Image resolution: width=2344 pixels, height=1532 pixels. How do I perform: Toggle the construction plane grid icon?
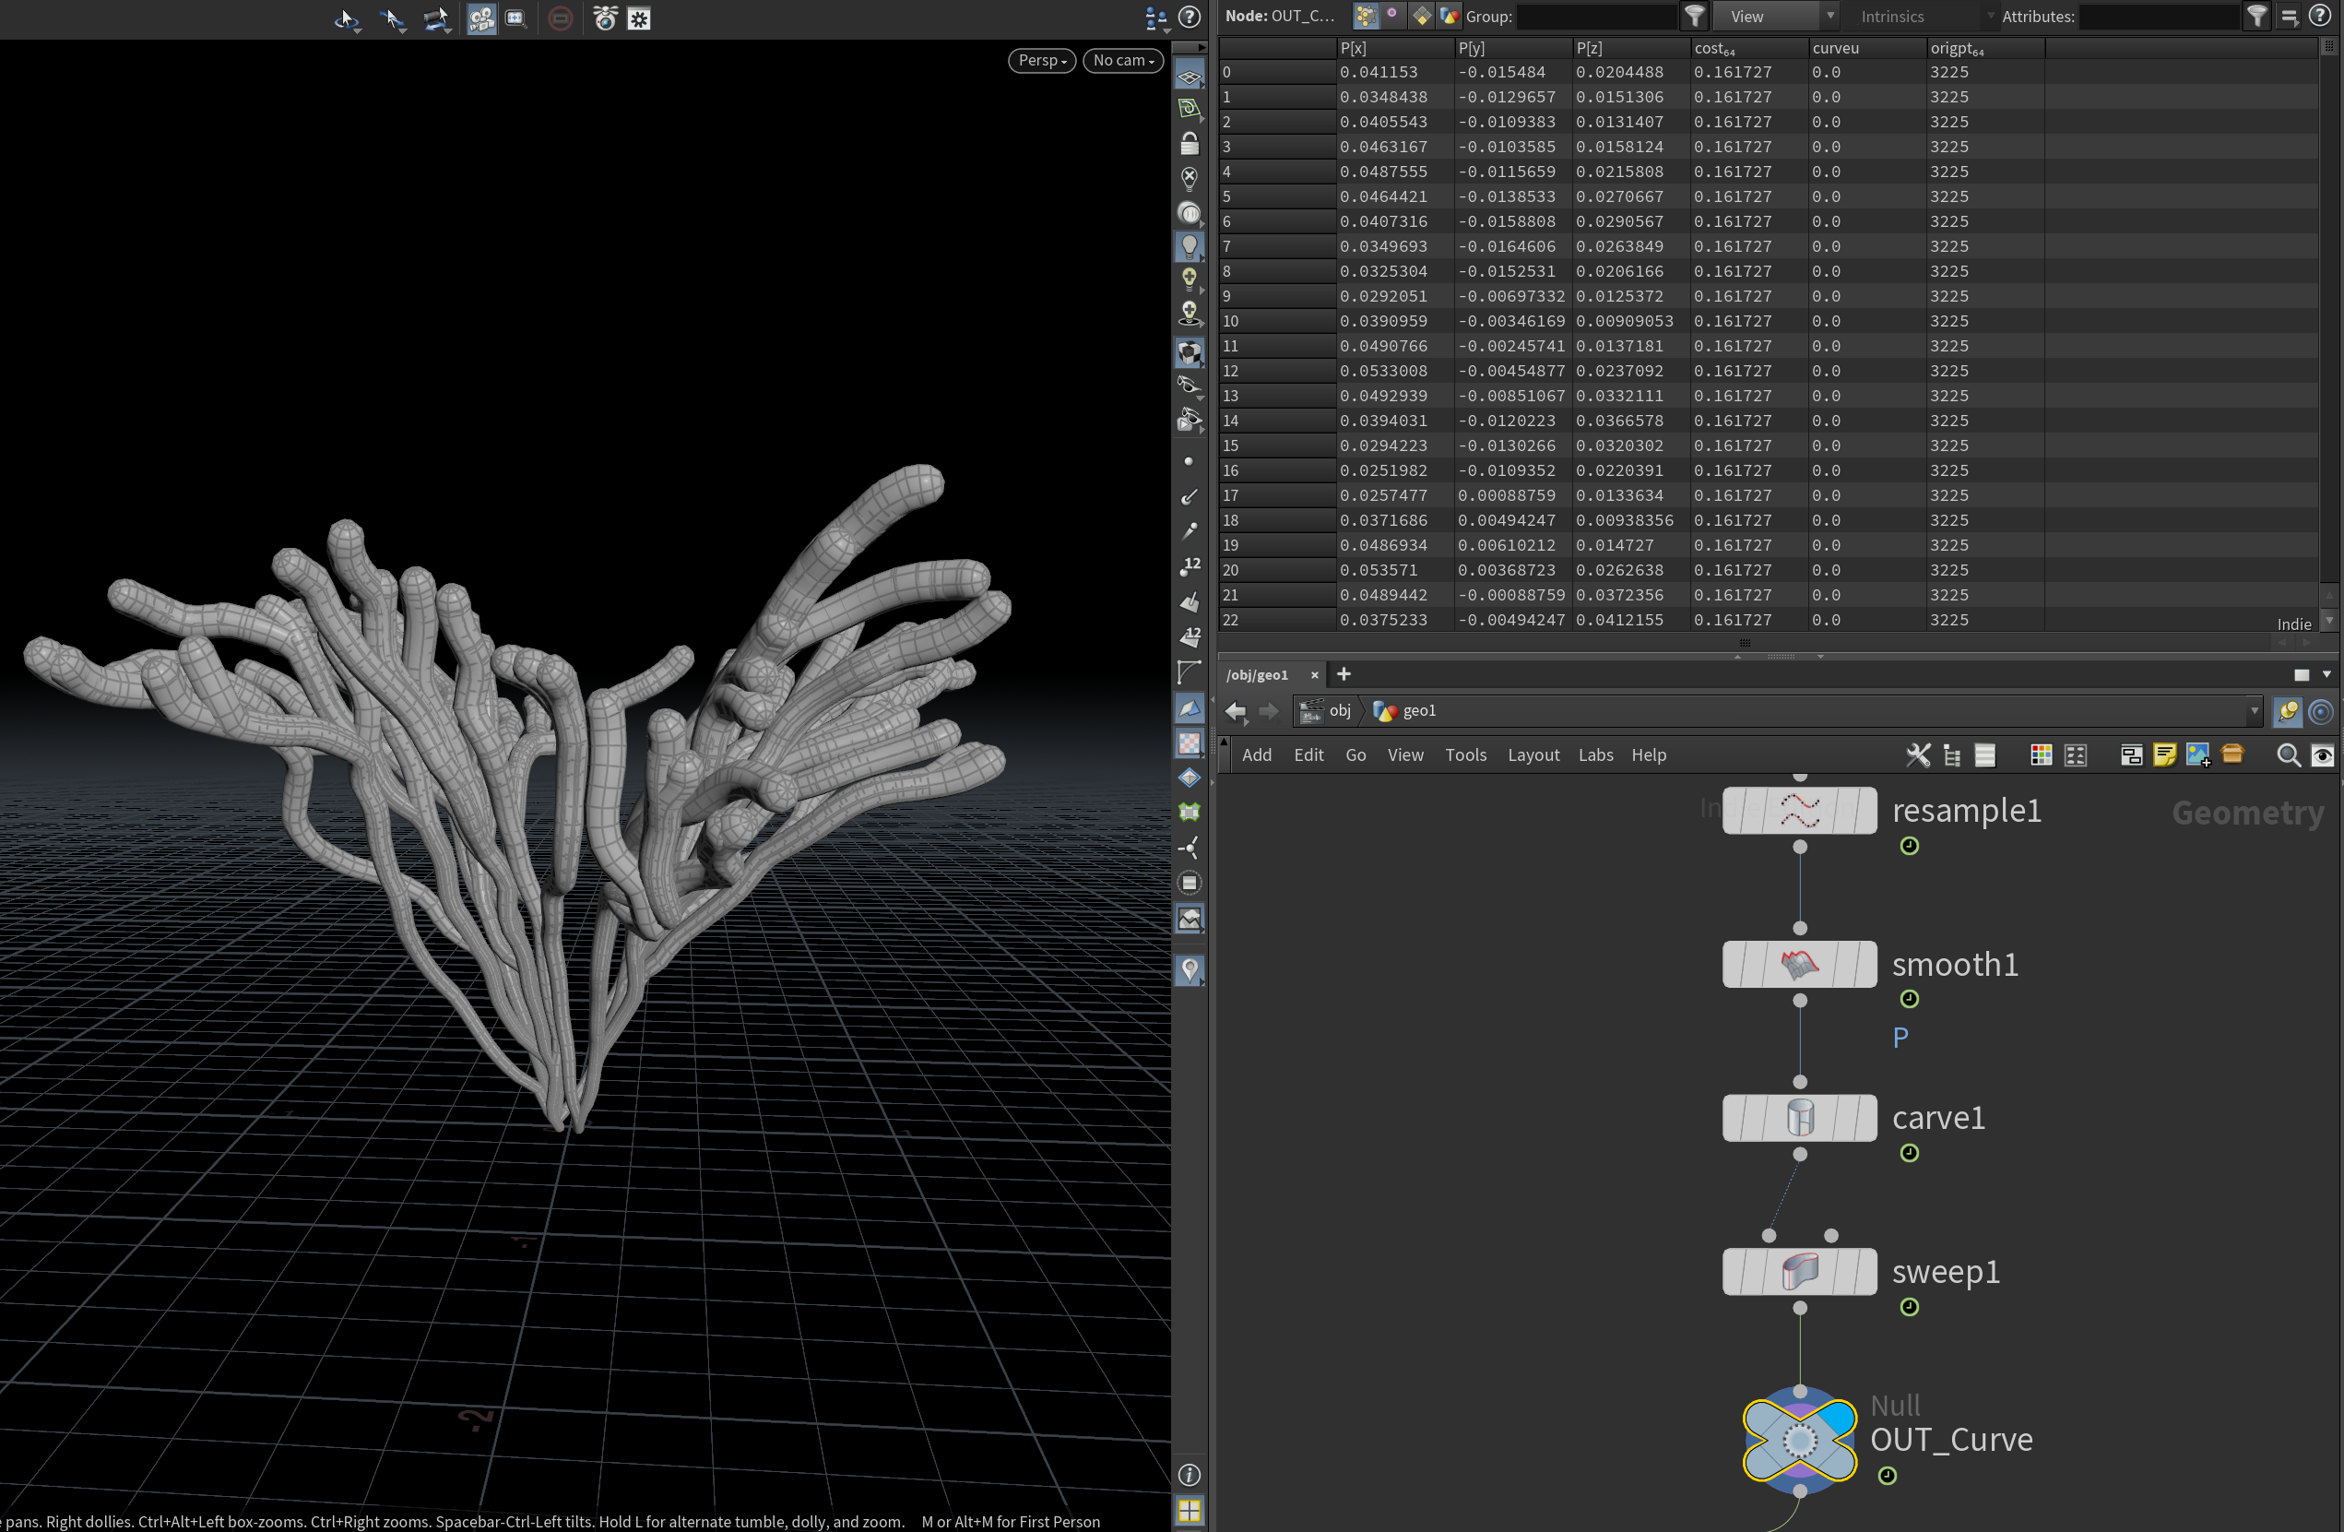tap(1190, 76)
